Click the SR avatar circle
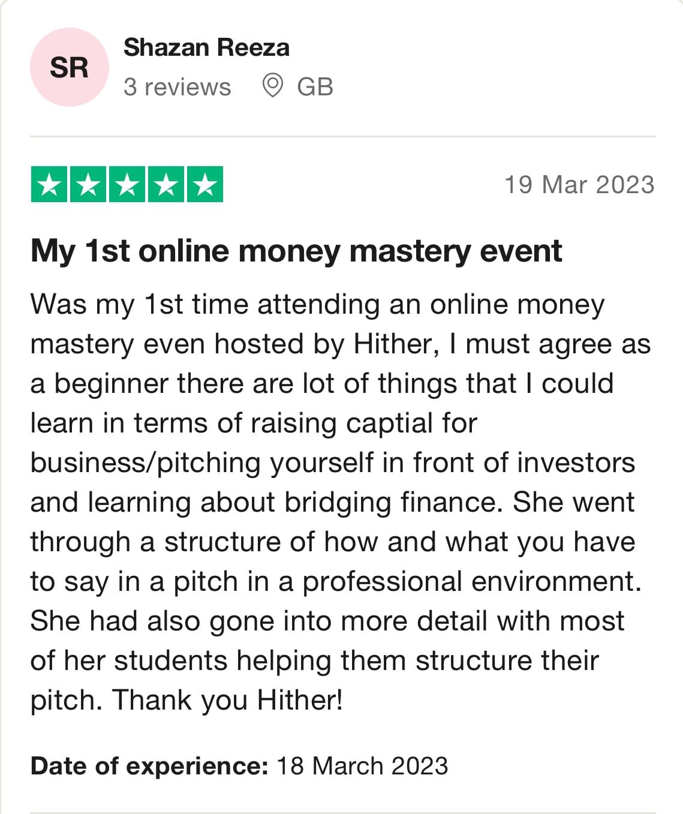This screenshot has height=814, width=683. click(x=69, y=67)
